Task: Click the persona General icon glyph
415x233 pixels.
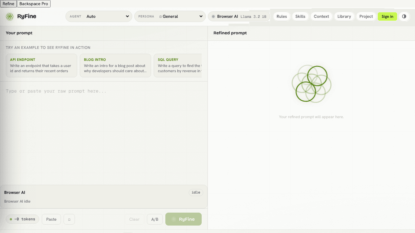Action: point(160,17)
